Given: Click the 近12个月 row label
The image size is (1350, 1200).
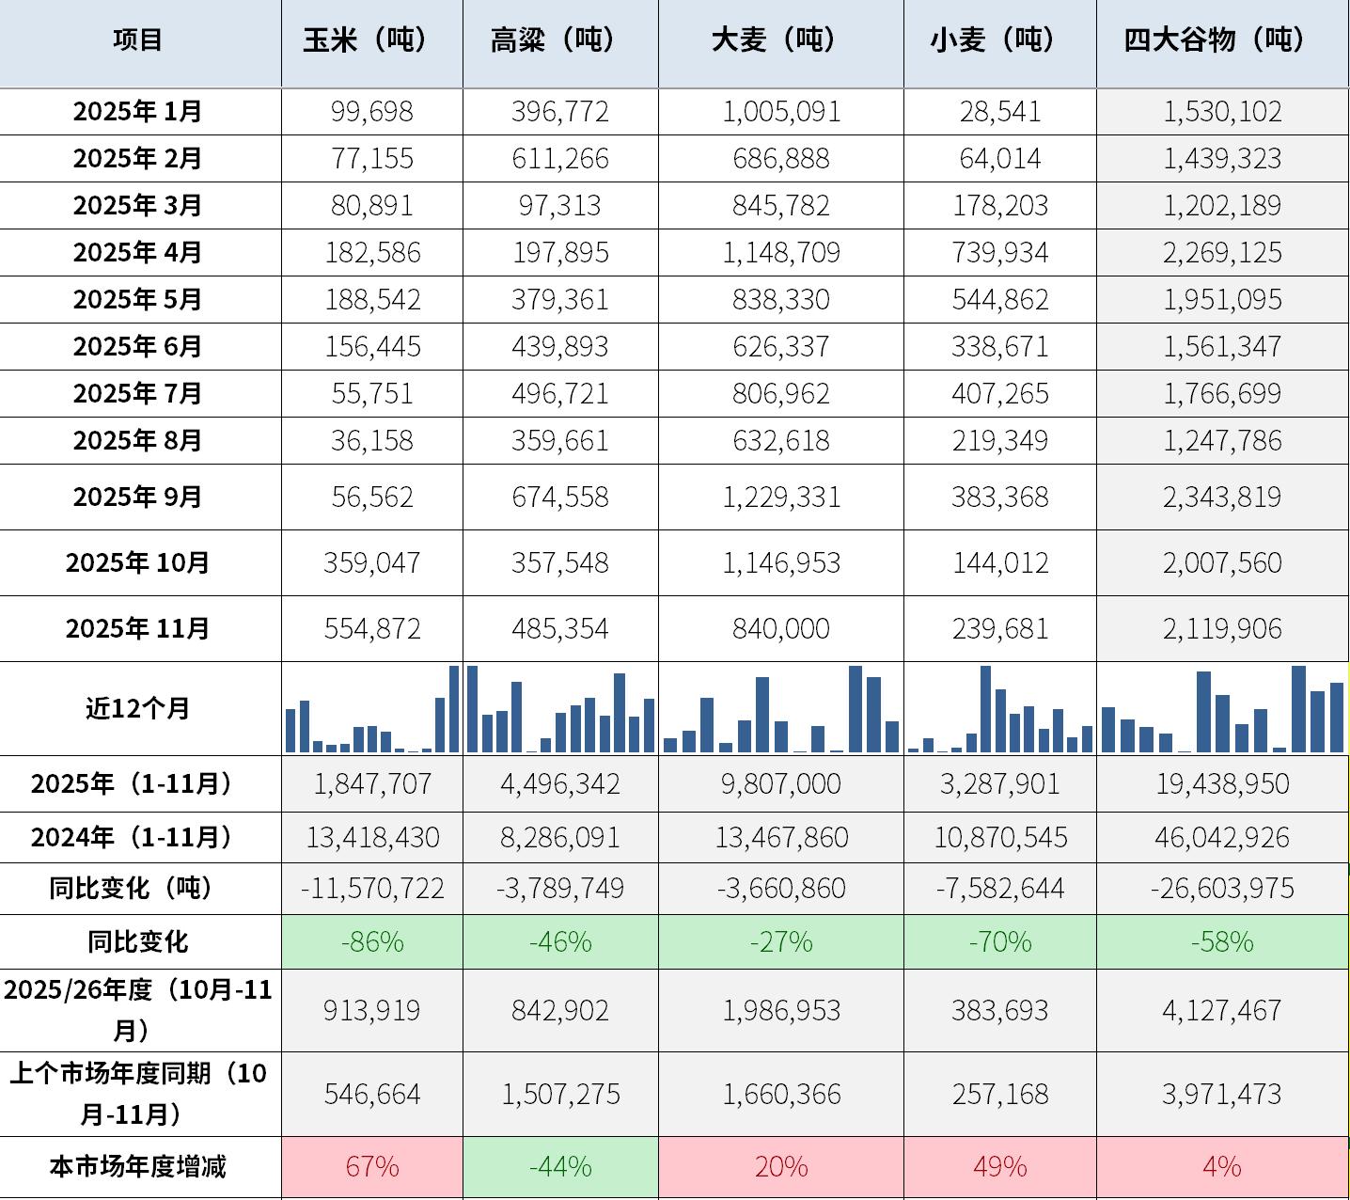Looking at the screenshot, I should [x=139, y=708].
